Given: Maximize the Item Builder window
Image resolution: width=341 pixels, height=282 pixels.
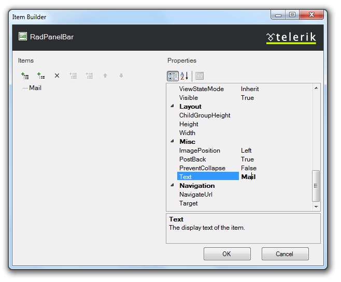Looking at the screenshot, I should pos(292,15).
